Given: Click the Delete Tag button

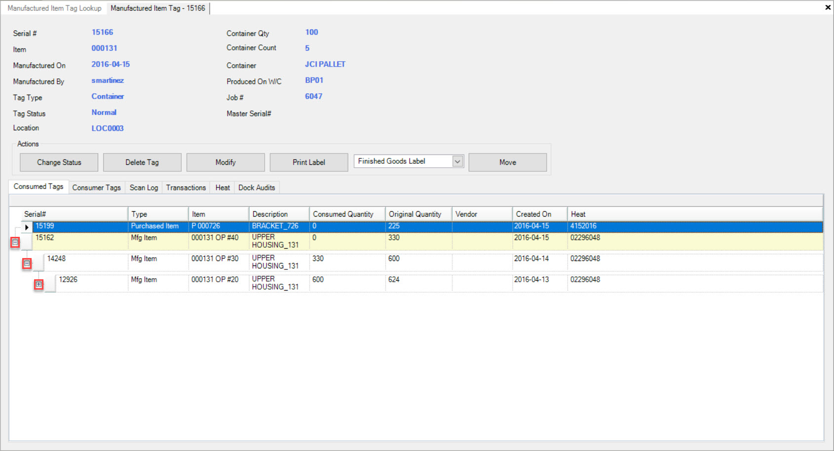Looking at the screenshot, I should tap(142, 162).
